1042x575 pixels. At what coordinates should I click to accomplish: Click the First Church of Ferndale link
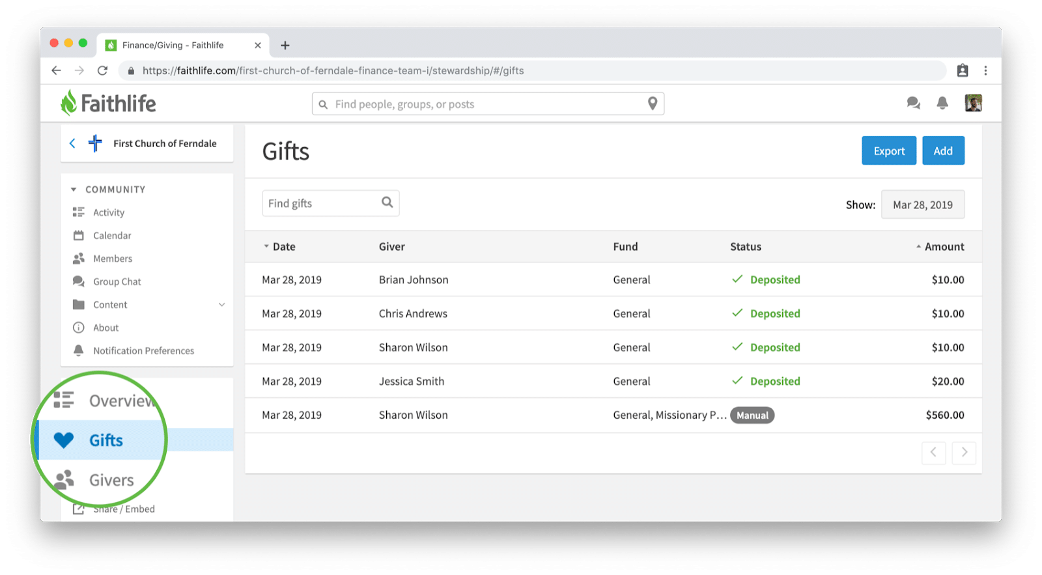click(x=165, y=143)
